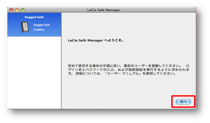The image size is (210, 123).
Task: Zoom window with the green button
Action: (x=22, y=10)
